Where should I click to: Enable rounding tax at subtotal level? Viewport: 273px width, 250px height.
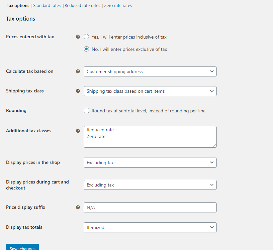pyautogui.click(x=86, y=110)
